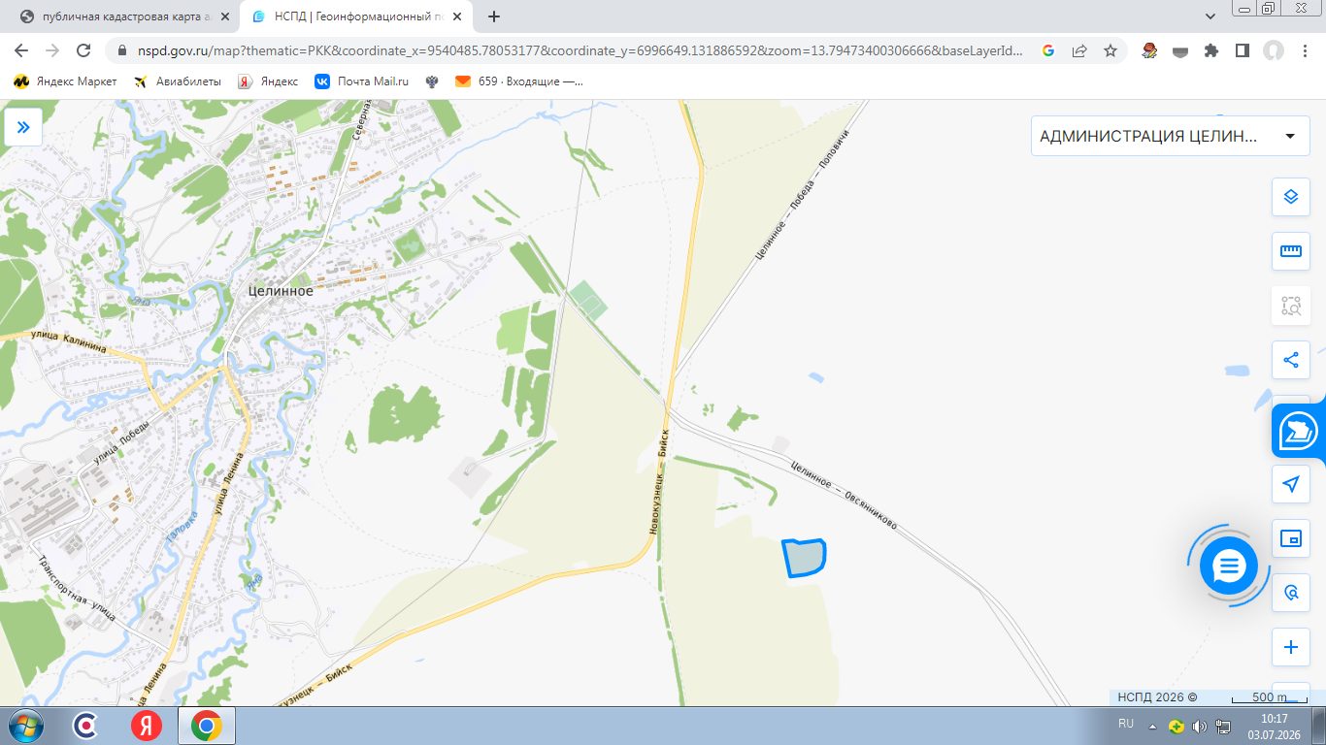Click the blue highlighted land parcel

(805, 558)
